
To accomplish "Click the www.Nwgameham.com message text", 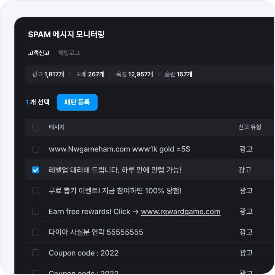I will [x=119, y=149].
